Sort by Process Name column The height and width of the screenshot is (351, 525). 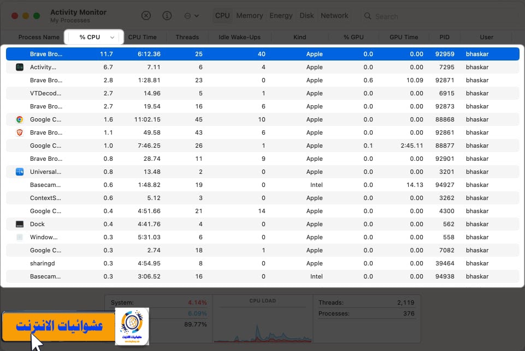tap(39, 37)
